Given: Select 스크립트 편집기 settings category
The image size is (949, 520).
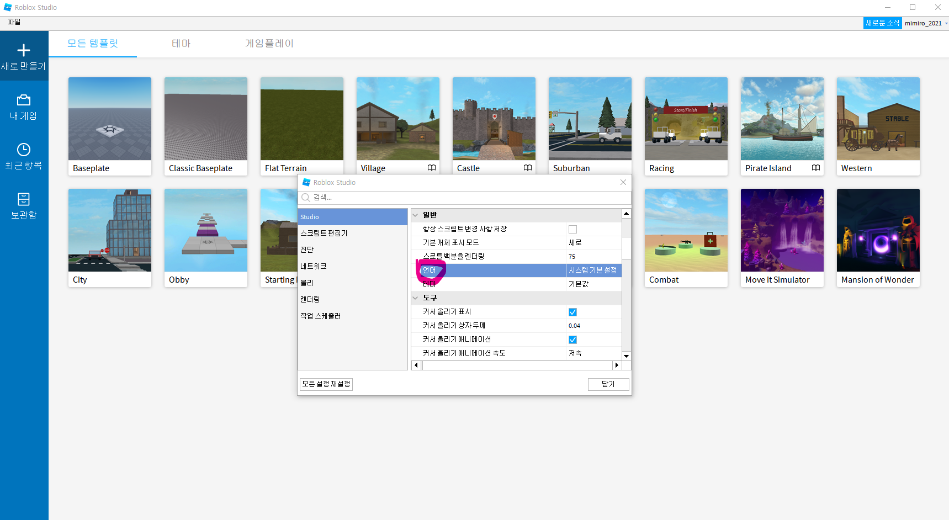Looking at the screenshot, I should (x=353, y=233).
